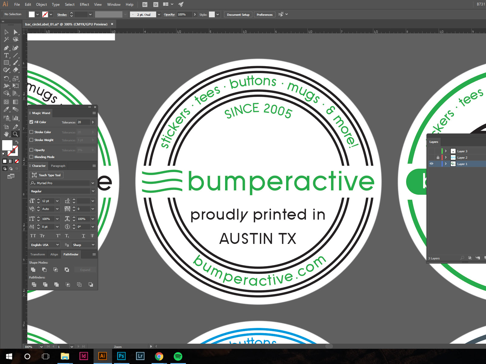Click the fill color swatch in toolbox
486x364 pixels.
click(7, 145)
